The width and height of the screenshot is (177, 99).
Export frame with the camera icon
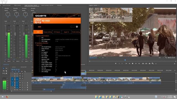149,64
